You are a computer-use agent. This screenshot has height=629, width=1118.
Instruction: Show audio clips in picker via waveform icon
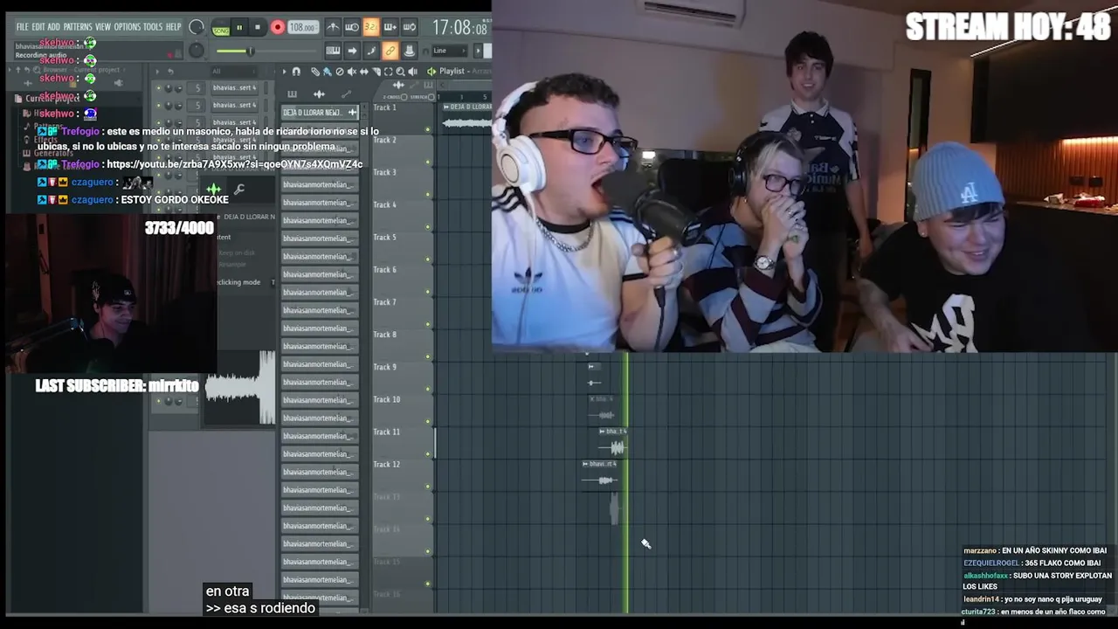(x=319, y=93)
